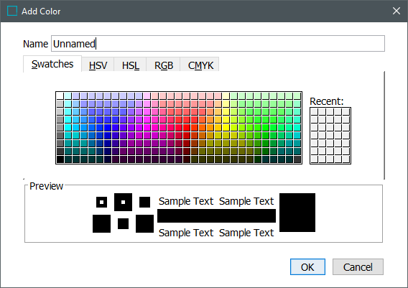Cancel the Add Color dialog
Viewport: 408px width, 288px height.
358,267
